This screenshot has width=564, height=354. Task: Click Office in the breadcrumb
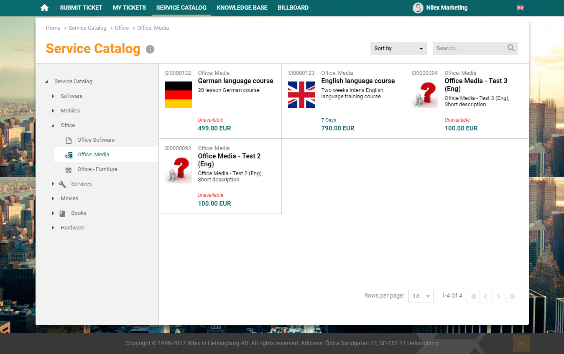(x=122, y=28)
